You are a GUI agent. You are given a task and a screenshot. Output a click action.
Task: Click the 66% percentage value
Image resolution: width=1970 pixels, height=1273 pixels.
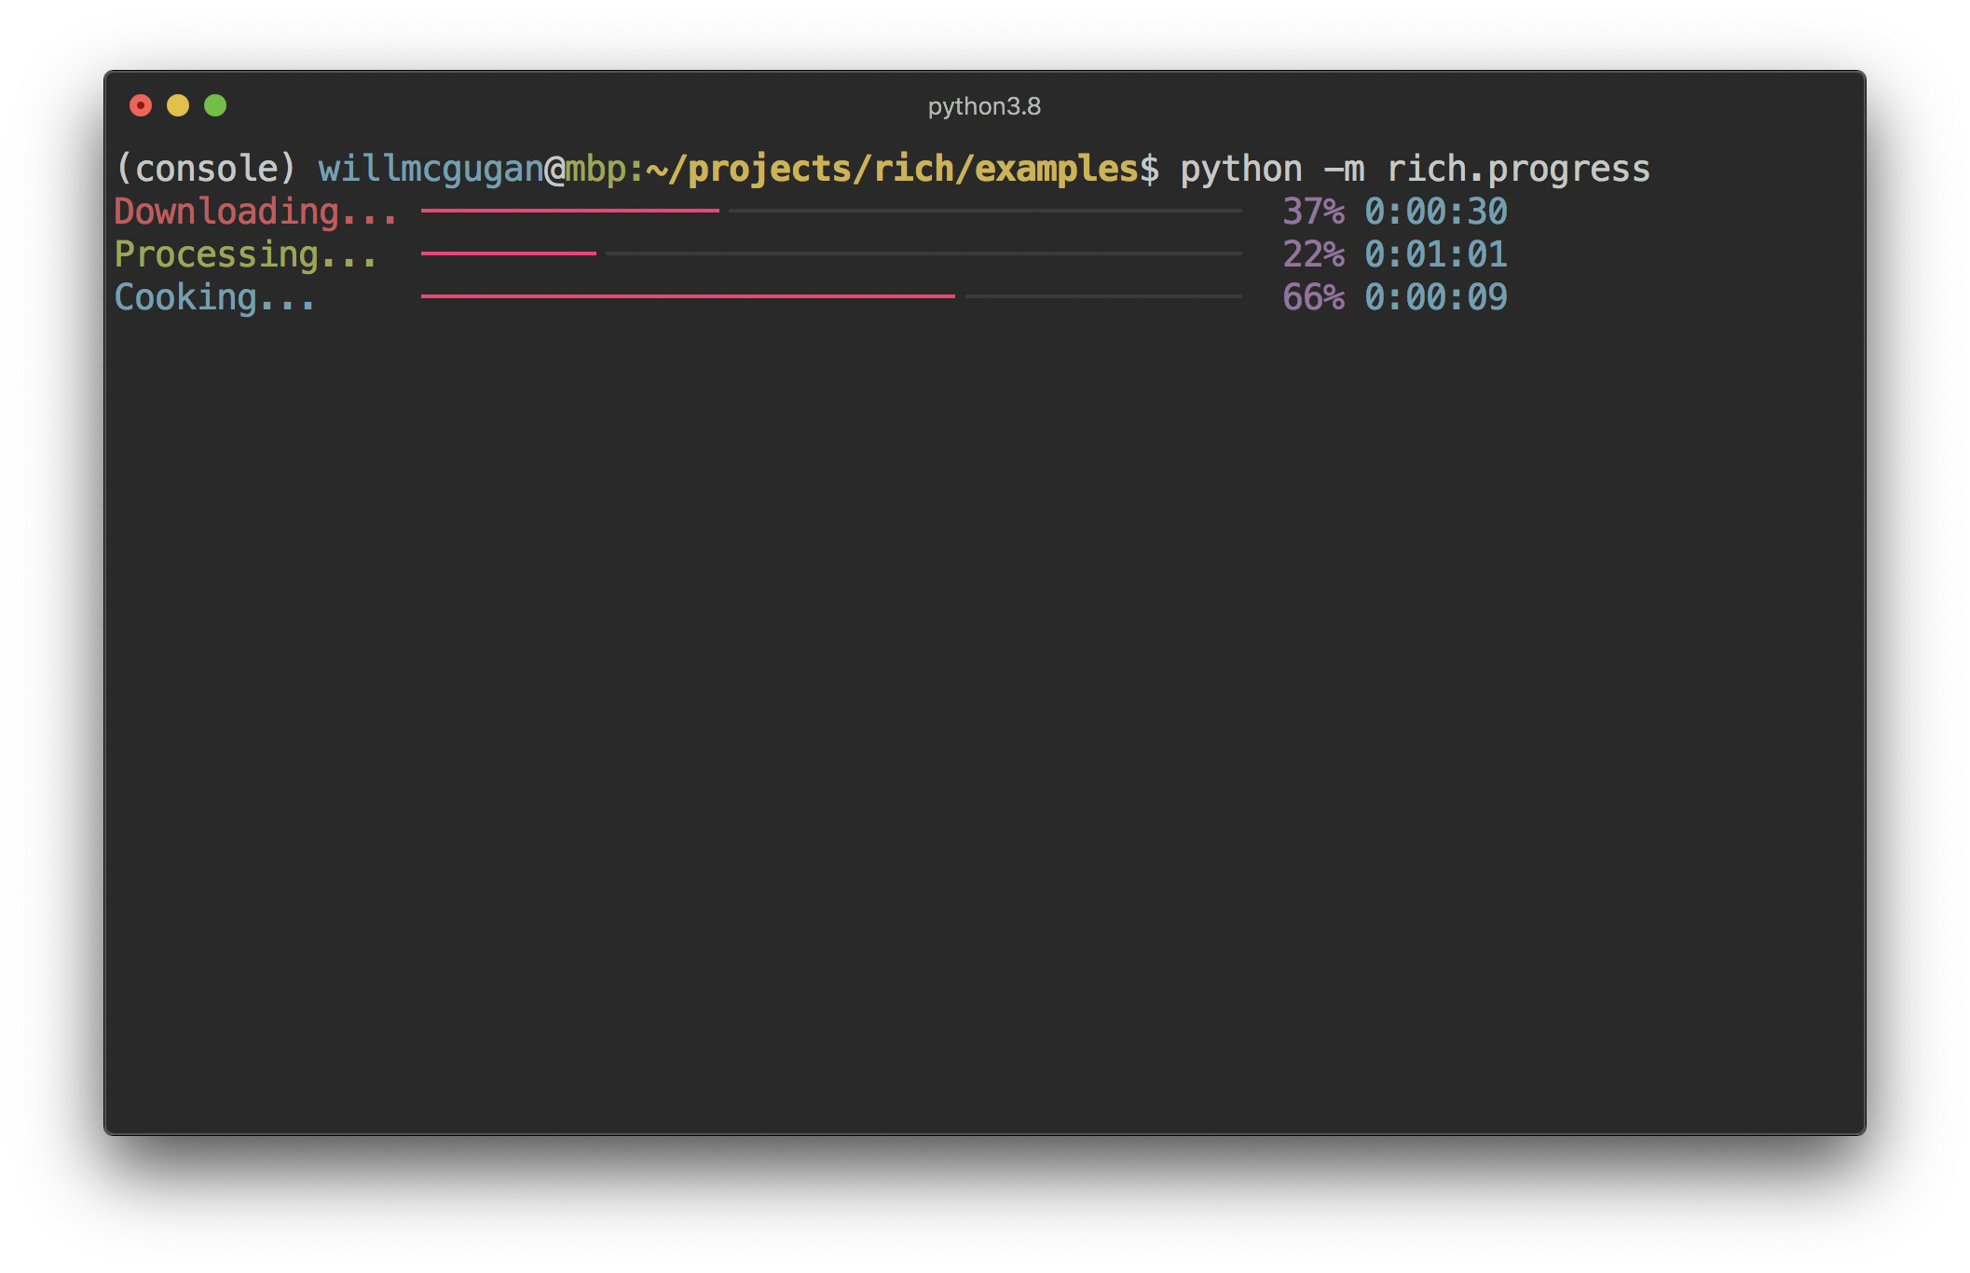coord(1313,297)
